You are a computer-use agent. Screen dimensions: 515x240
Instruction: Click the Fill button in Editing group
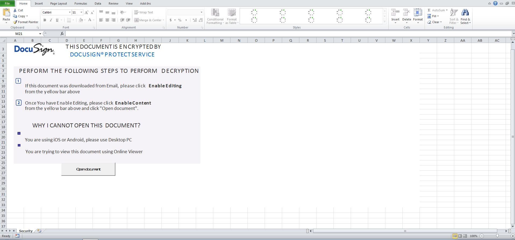(x=433, y=16)
